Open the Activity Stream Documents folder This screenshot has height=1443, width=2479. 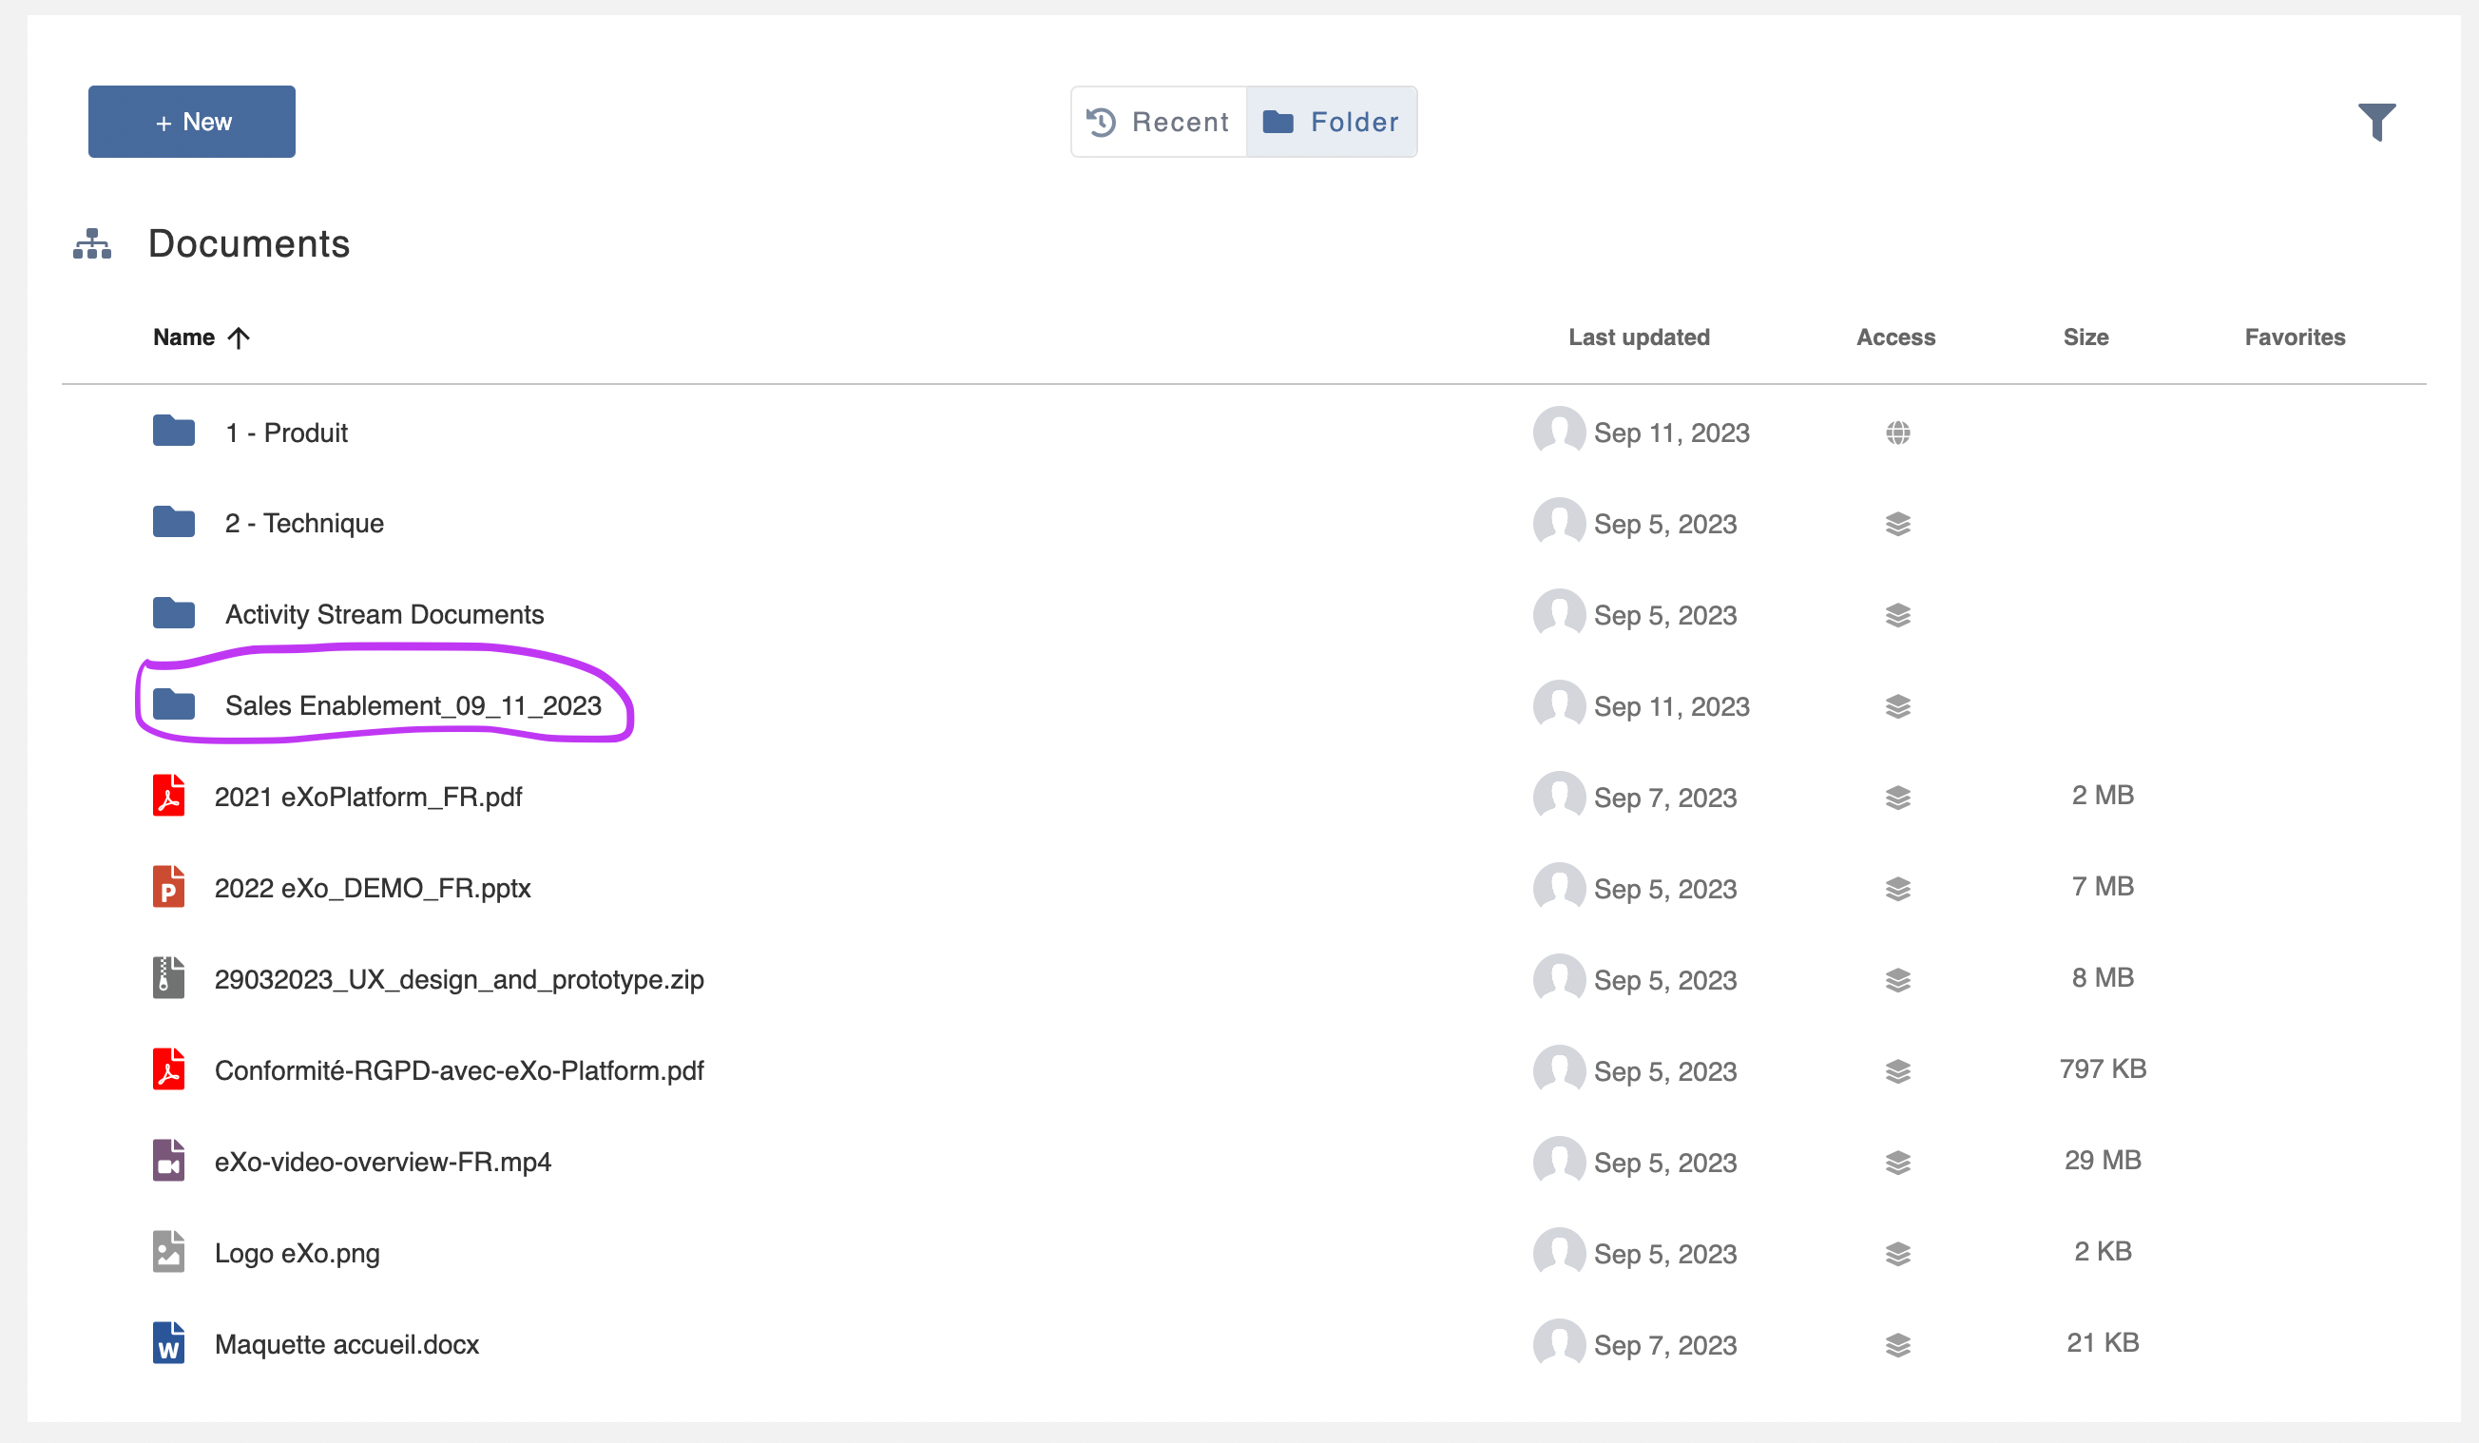click(384, 615)
